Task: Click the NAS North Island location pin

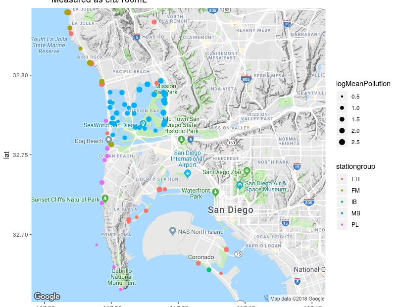Action: point(173,231)
